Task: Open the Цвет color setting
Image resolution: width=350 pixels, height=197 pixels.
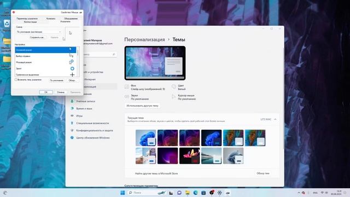Action: [x=179, y=88]
